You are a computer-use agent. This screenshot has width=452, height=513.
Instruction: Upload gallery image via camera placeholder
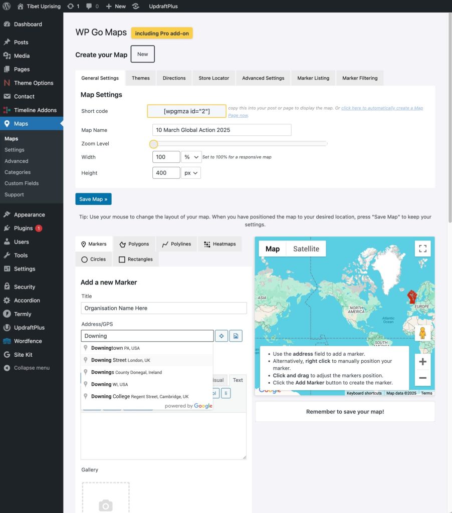point(106,498)
